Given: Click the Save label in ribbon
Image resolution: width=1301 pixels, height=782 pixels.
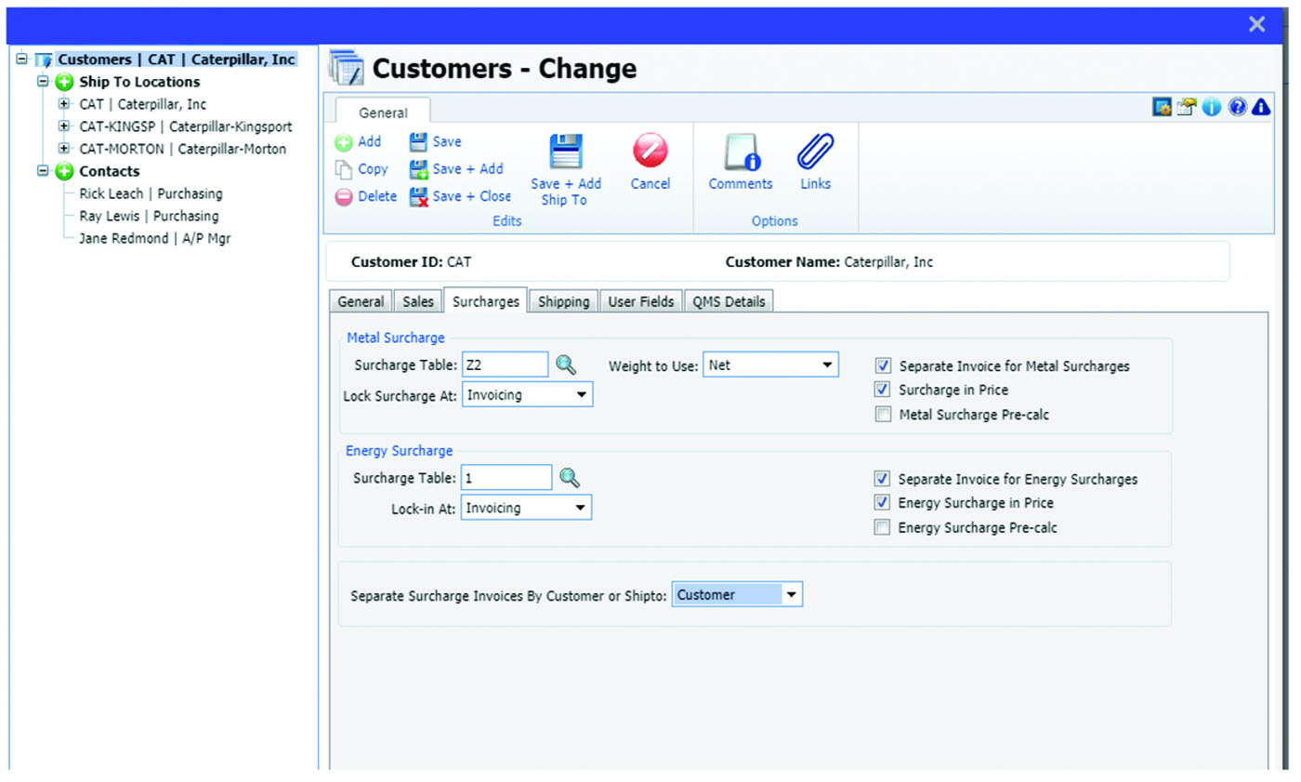Looking at the screenshot, I should tap(447, 141).
